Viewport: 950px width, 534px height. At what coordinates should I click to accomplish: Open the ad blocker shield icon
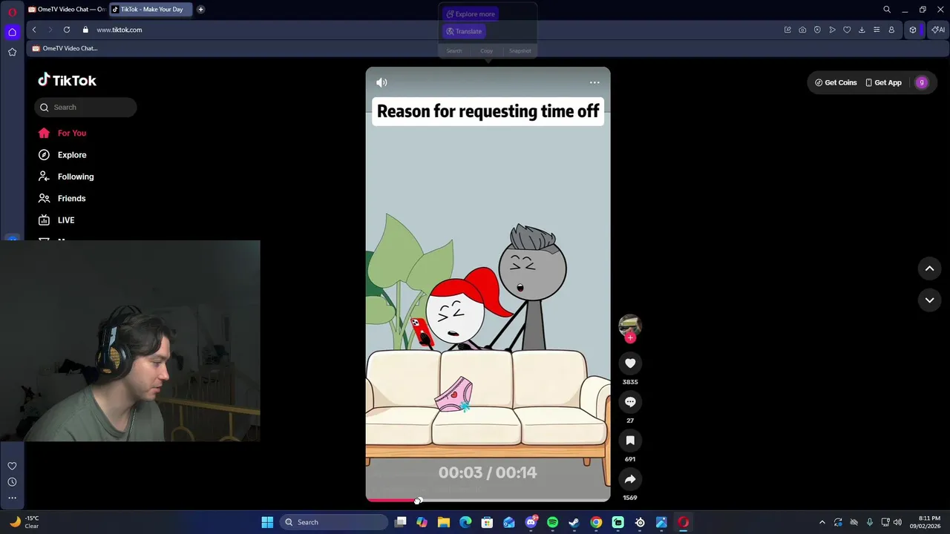(x=817, y=30)
